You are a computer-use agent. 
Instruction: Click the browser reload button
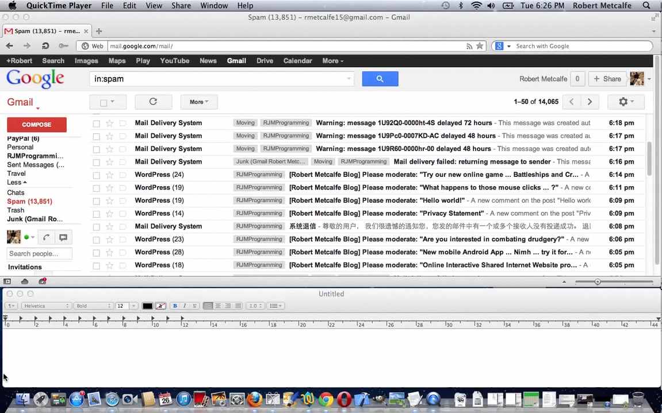[45, 46]
